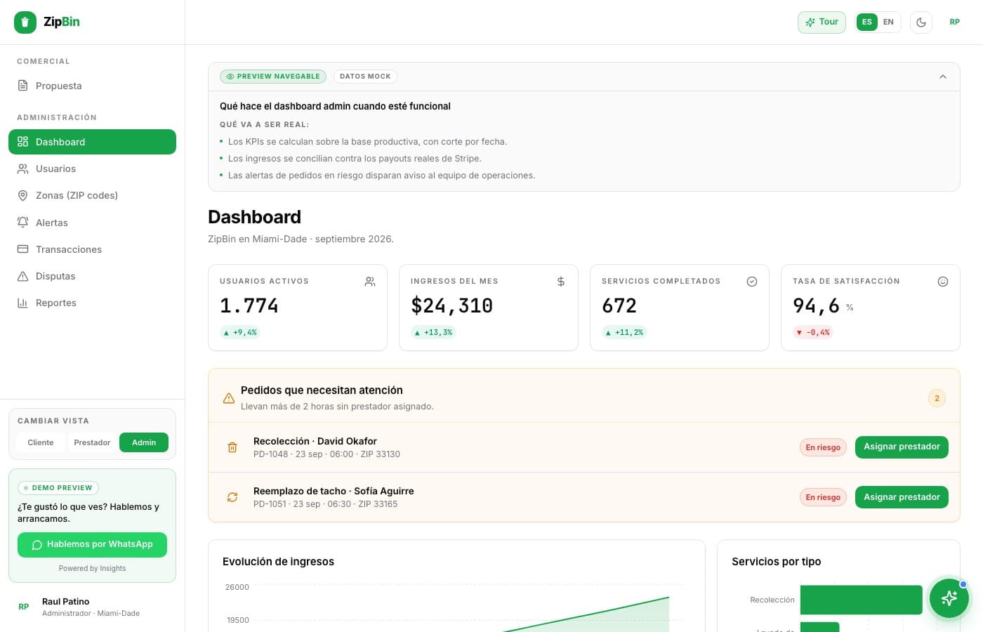Assign provider to Sofía Aguirre order
The width and height of the screenshot is (983, 632).
[x=902, y=497]
